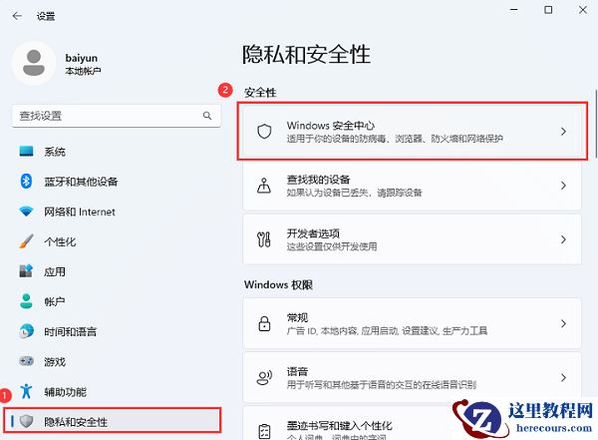Expand 查找我的设备 chevron
The width and height of the screenshot is (598, 440).
(x=563, y=186)
